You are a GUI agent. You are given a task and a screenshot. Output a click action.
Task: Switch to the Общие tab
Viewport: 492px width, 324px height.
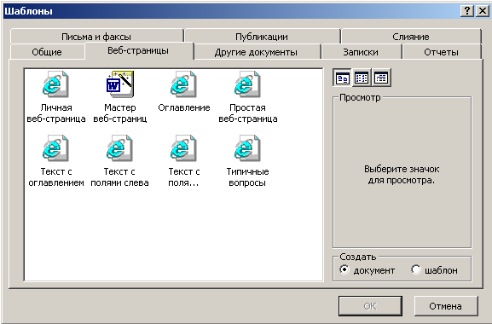(x=47, y=52)
